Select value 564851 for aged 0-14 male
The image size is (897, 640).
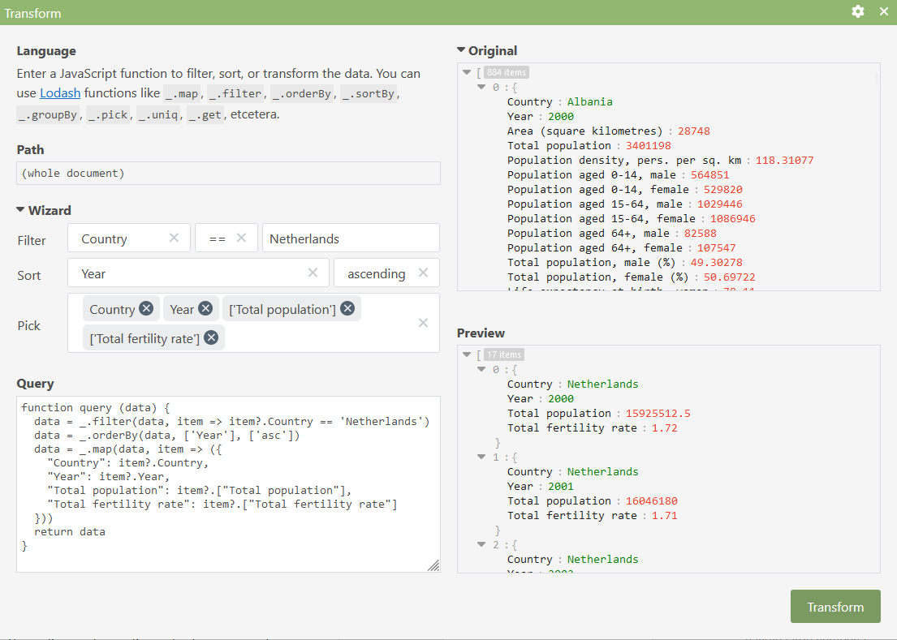710,175
